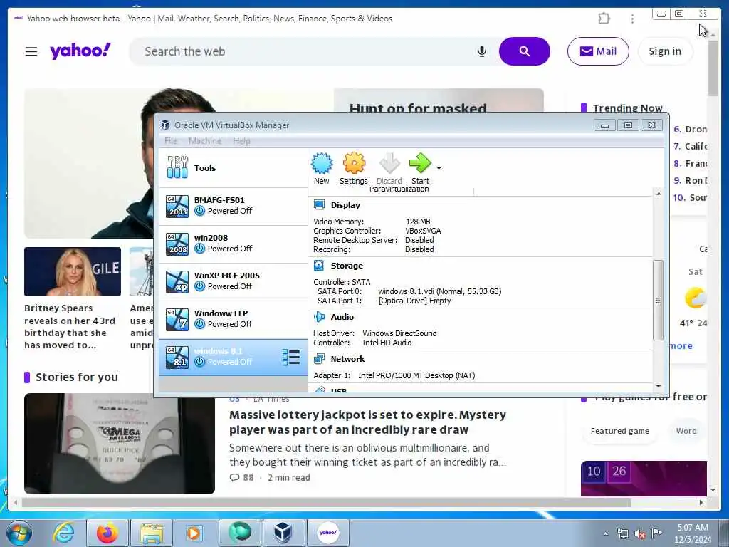
Task: Select the win2008 virtual machine
Action: coord(233,244)
